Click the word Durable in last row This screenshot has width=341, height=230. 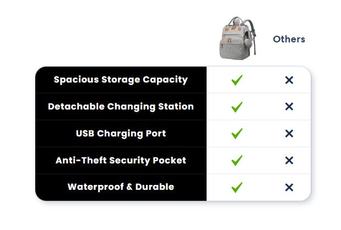click(155, 187)
